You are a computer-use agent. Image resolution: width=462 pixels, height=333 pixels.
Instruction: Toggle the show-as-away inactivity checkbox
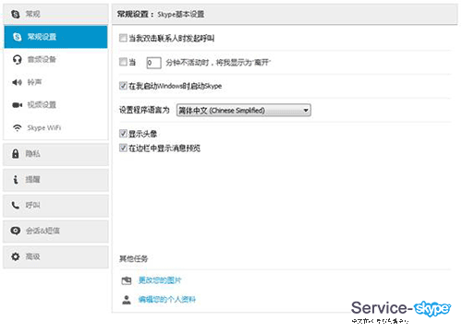click(x=123, y=62)
